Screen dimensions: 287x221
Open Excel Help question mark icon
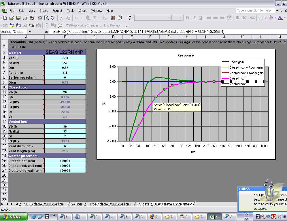pos(120,18)
